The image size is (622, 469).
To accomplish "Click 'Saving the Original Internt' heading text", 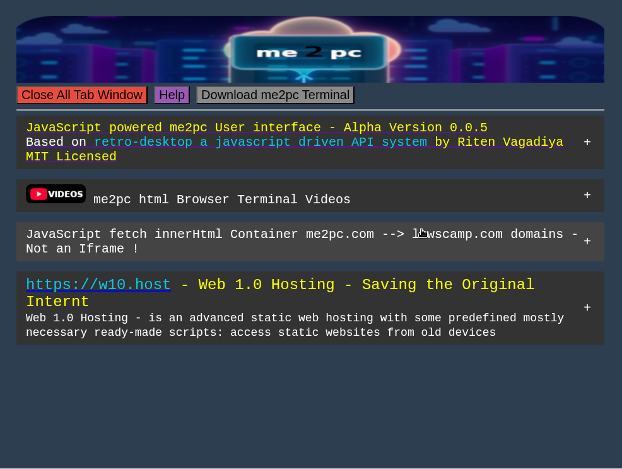I will coord(280,293).
